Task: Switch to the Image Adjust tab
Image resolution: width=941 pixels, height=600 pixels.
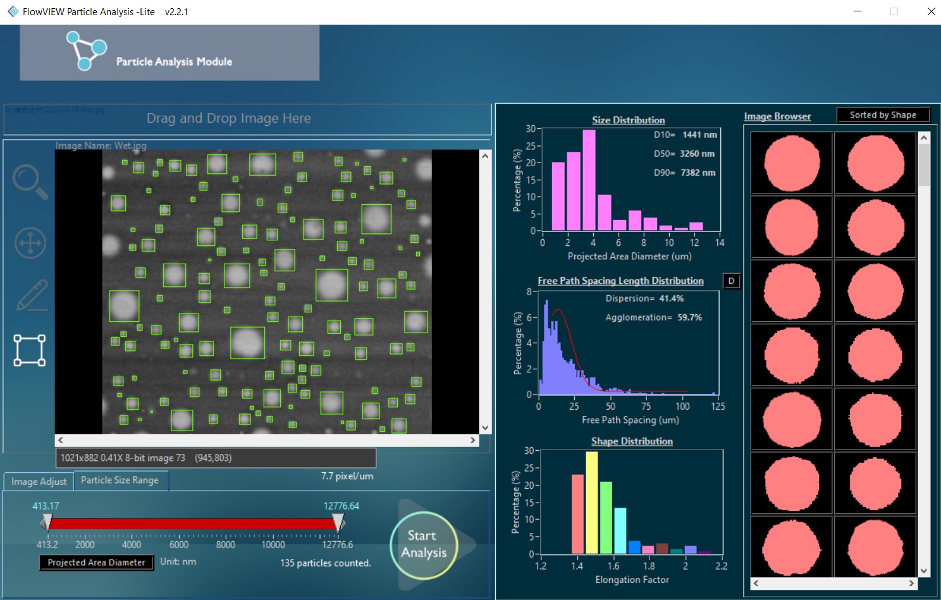Action: click(x=39, y=481)
